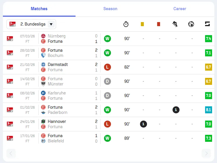Click the yellow card column icon

click(142, 24)
